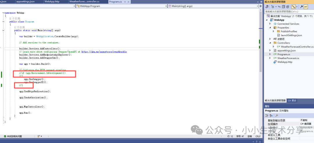
Task: Click the Show All Files icon
Action: [288, 6]
